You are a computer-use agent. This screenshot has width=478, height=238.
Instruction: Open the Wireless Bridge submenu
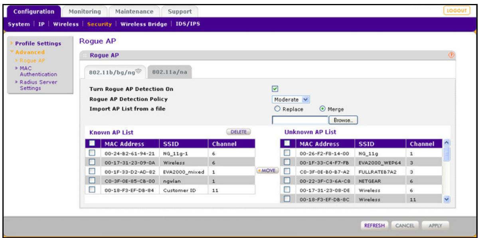click(x=144, y=24)
